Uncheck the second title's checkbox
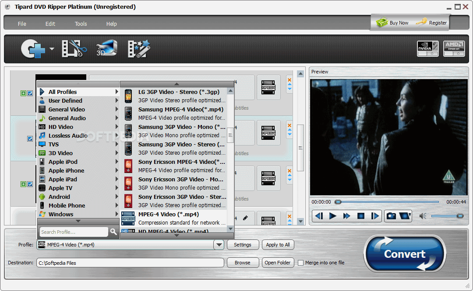The image size is (473, 291). tap(30, 139)
